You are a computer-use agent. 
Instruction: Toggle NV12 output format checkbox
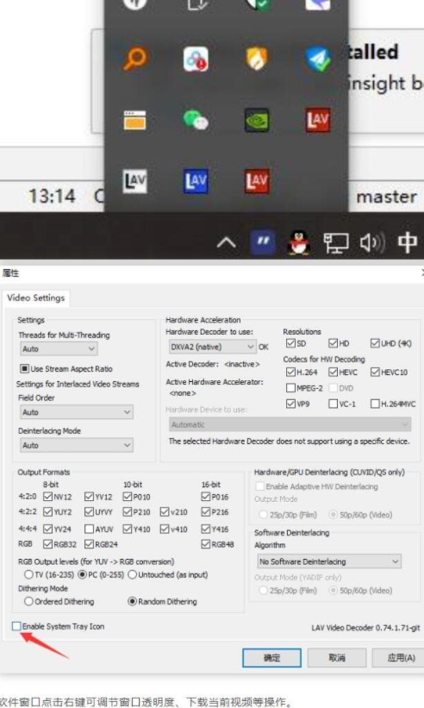(x=47, y=496)
